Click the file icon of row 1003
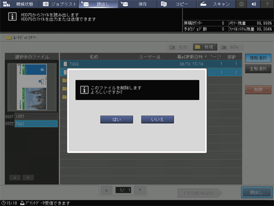Screen dimensions: 274x206 (x=65, y=64)
